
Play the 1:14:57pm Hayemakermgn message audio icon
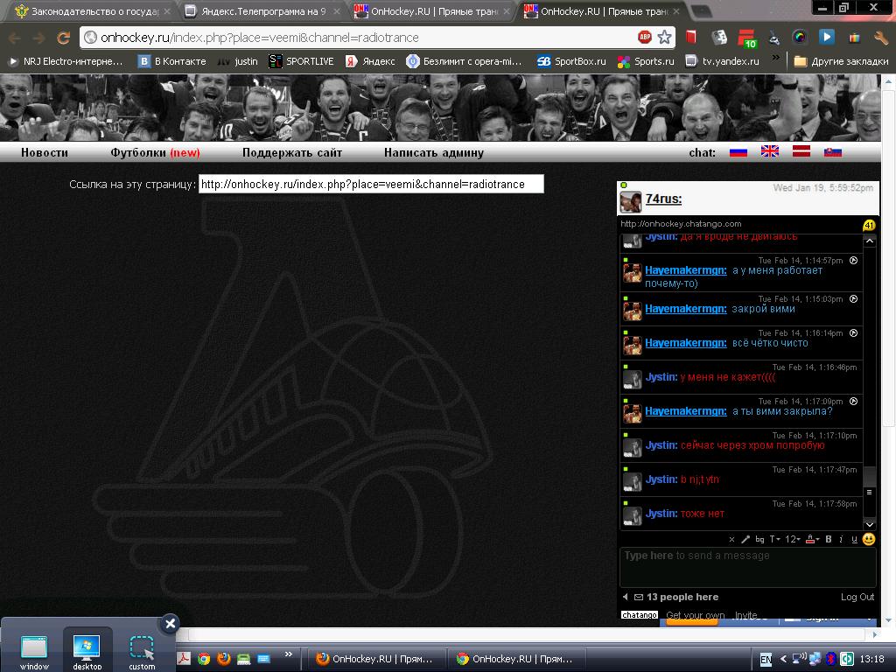854,261
